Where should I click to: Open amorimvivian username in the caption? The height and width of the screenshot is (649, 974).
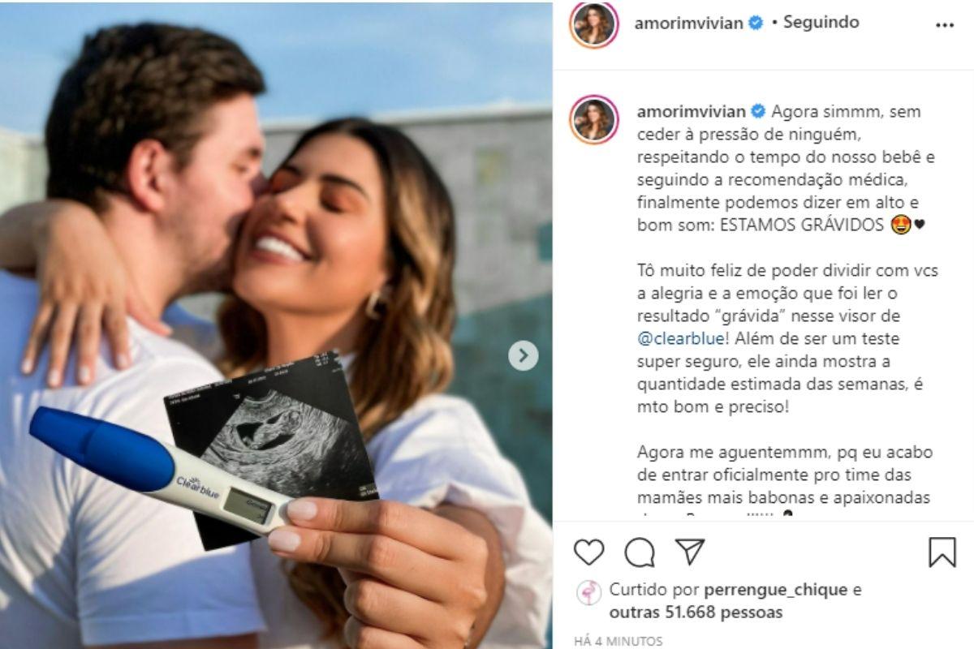[688, 111]
